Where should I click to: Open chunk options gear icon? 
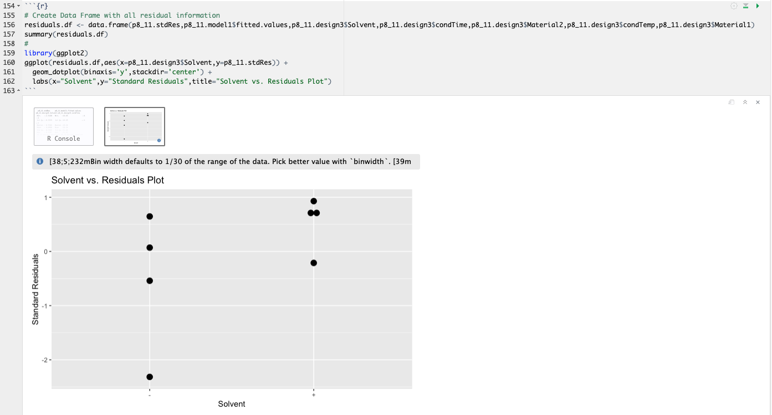[734, 6]
